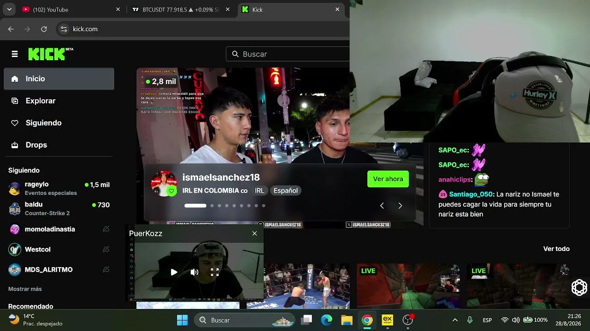Open Task View on the taskbar
Image resolution: width=590 pixels, height=331 pixels.
tap(307, 320)
